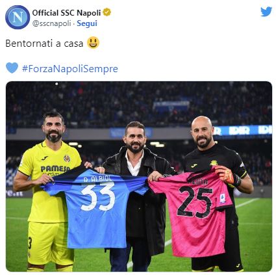Click the number 3 on yellow shorts

(x=30, y=243)
